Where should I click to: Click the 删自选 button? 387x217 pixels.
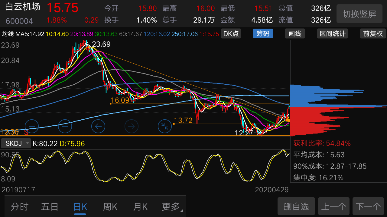pyautogui.click(x=296, y=206)
